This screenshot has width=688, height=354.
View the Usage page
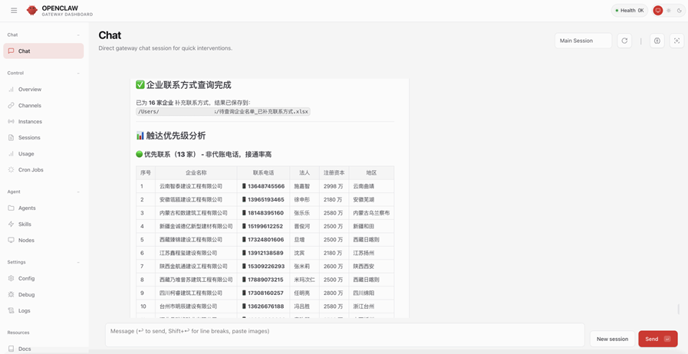click(x=44, y=154)
